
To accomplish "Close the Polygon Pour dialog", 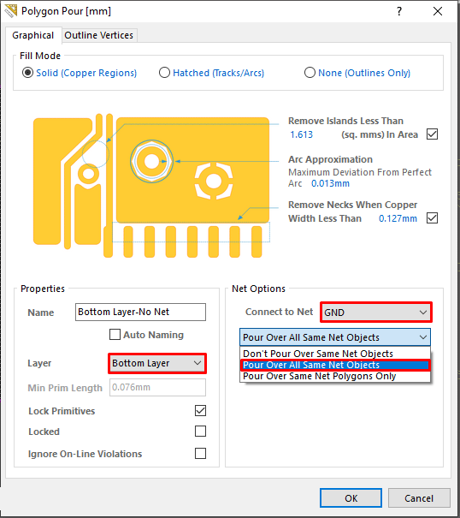I will 438,11.
